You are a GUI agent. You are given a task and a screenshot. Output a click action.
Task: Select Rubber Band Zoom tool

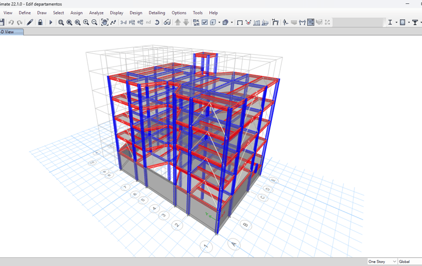[61, 23]
